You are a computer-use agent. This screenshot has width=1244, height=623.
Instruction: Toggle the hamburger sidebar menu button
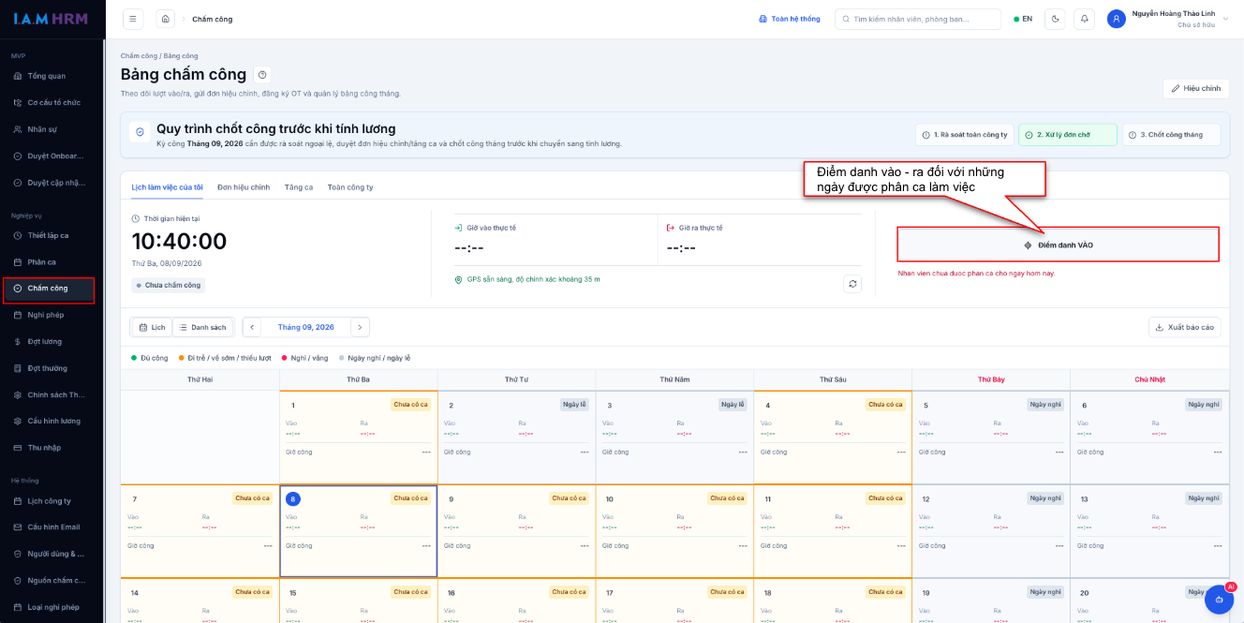[x=133, y=19]
